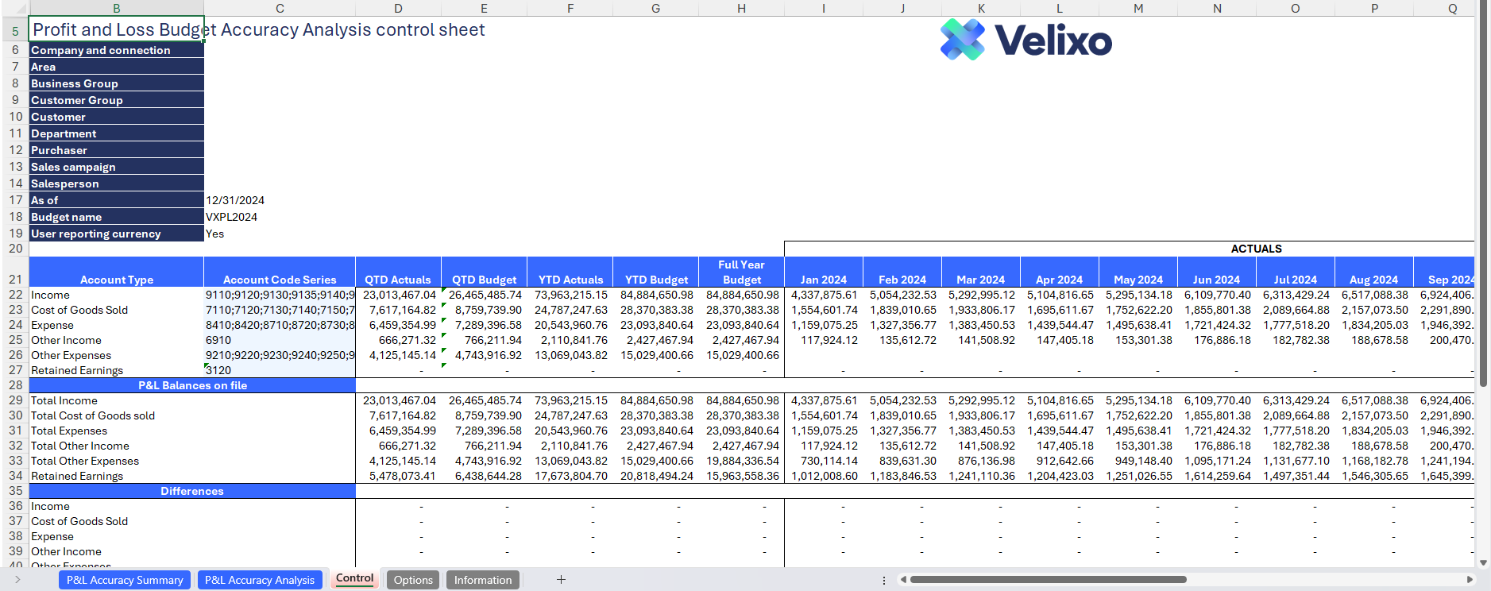Switch to the P&L Accuracy Analysis tab
Viewport: 1491px width, 591px height.
[260, 580]
